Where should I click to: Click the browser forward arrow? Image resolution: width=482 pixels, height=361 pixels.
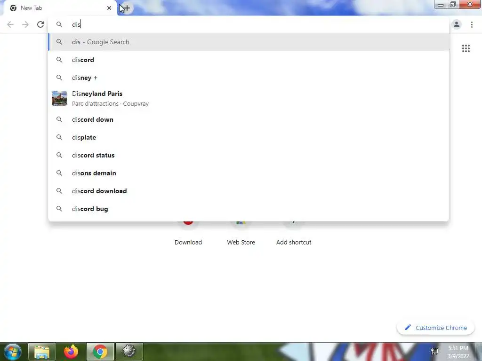(x=25, y=24)
